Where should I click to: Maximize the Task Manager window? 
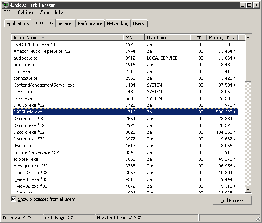[x=249, y=5]
